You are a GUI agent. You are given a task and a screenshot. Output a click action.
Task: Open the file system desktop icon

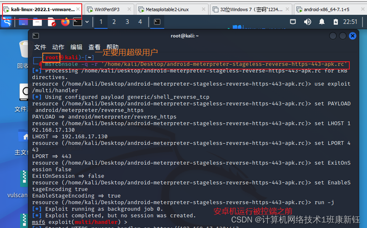coord(24,92)
